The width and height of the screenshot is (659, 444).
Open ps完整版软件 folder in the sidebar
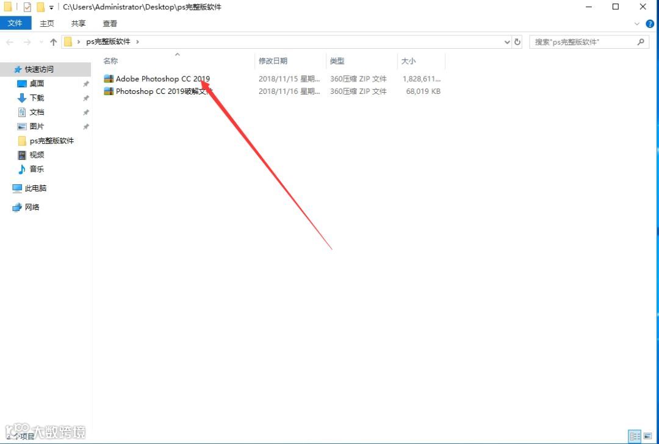(52, 141)
